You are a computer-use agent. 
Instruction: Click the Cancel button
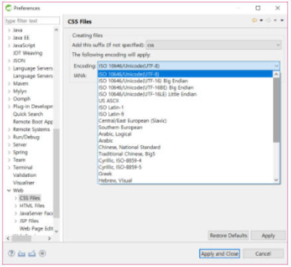point(263,254)
